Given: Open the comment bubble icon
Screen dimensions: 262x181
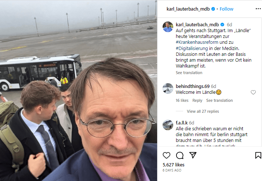Looking at the screenshot, I should click(180, 155).
